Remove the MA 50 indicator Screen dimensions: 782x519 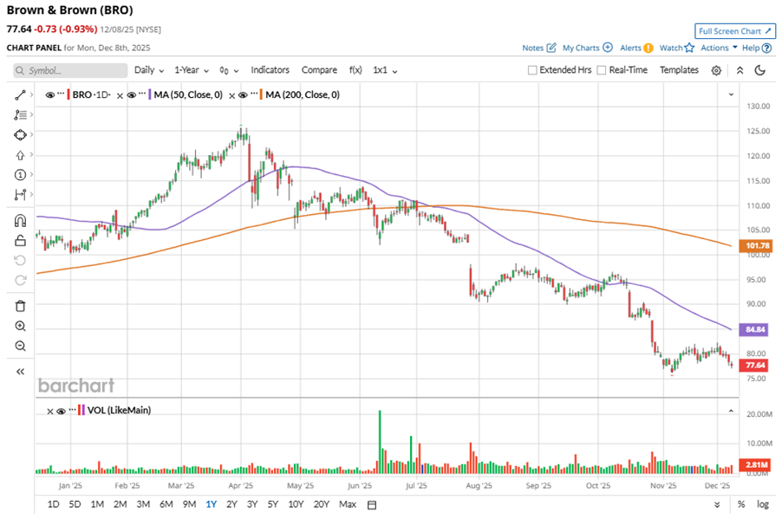coord(120,95)
